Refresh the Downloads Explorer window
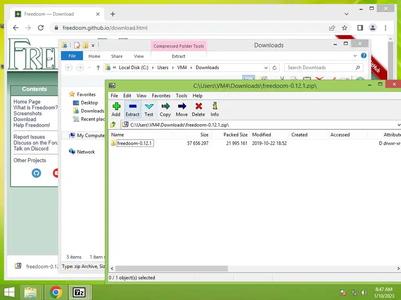The image size is (401, 300). pos(275,68)
